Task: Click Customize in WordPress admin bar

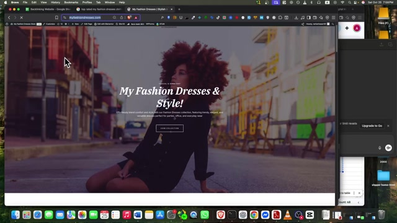Action: point(49,24)
